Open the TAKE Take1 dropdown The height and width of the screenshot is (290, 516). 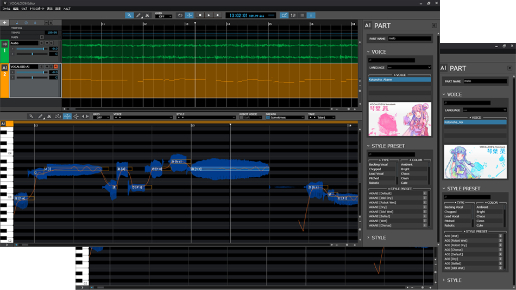(322, 118)
